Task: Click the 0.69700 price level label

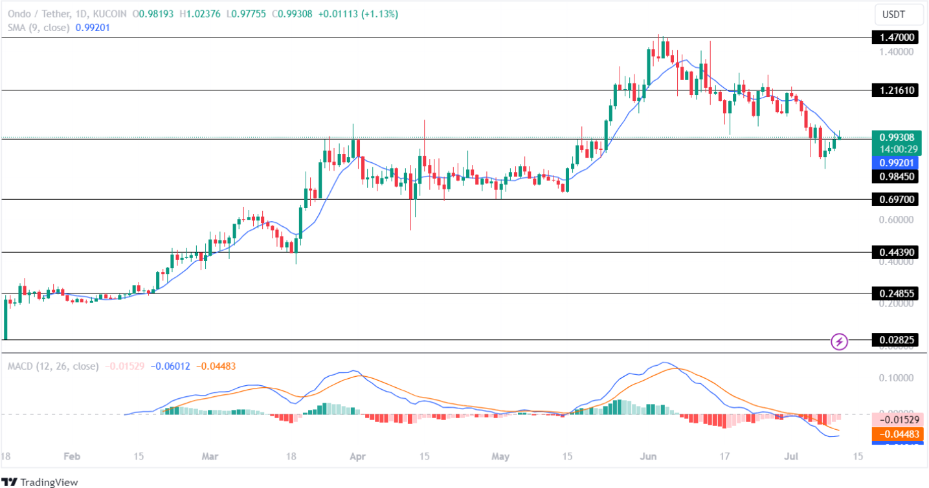Action: click(x=897, y=200)
